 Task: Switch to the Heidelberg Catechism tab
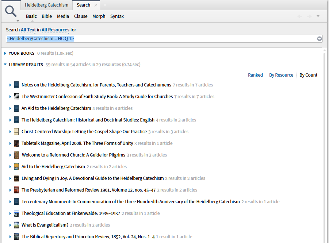[47, 5]
